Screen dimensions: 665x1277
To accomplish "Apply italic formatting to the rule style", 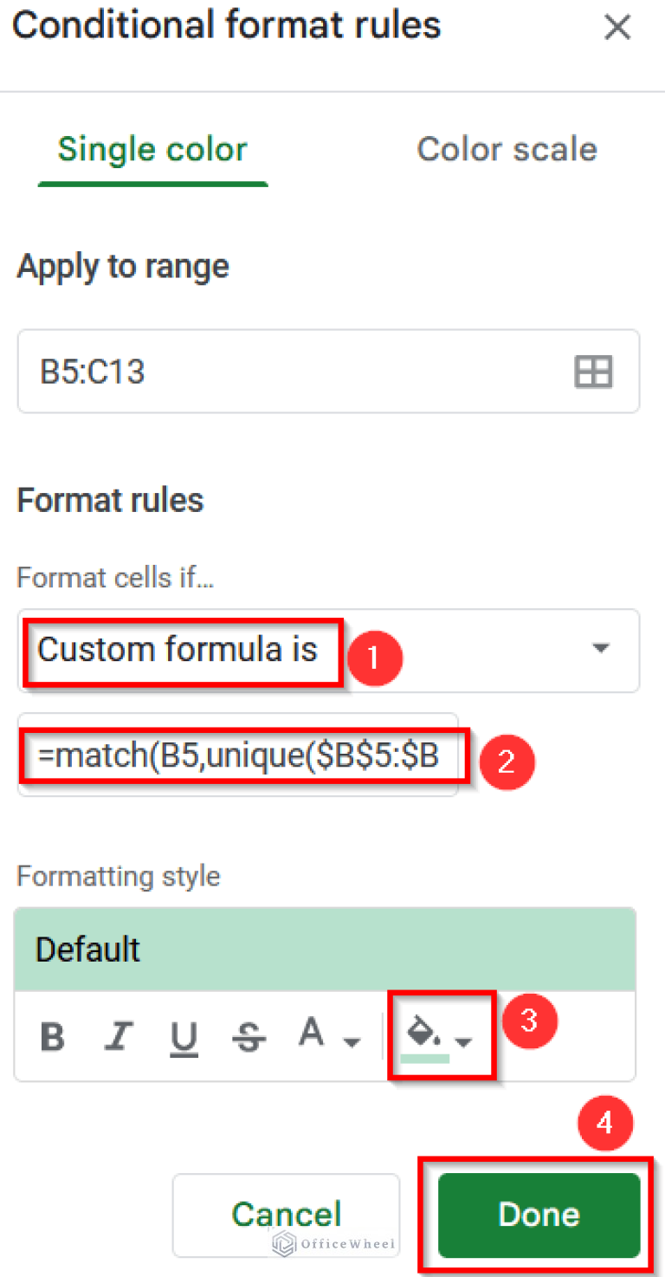I will pyautogui.click(x=119, y=1034).
